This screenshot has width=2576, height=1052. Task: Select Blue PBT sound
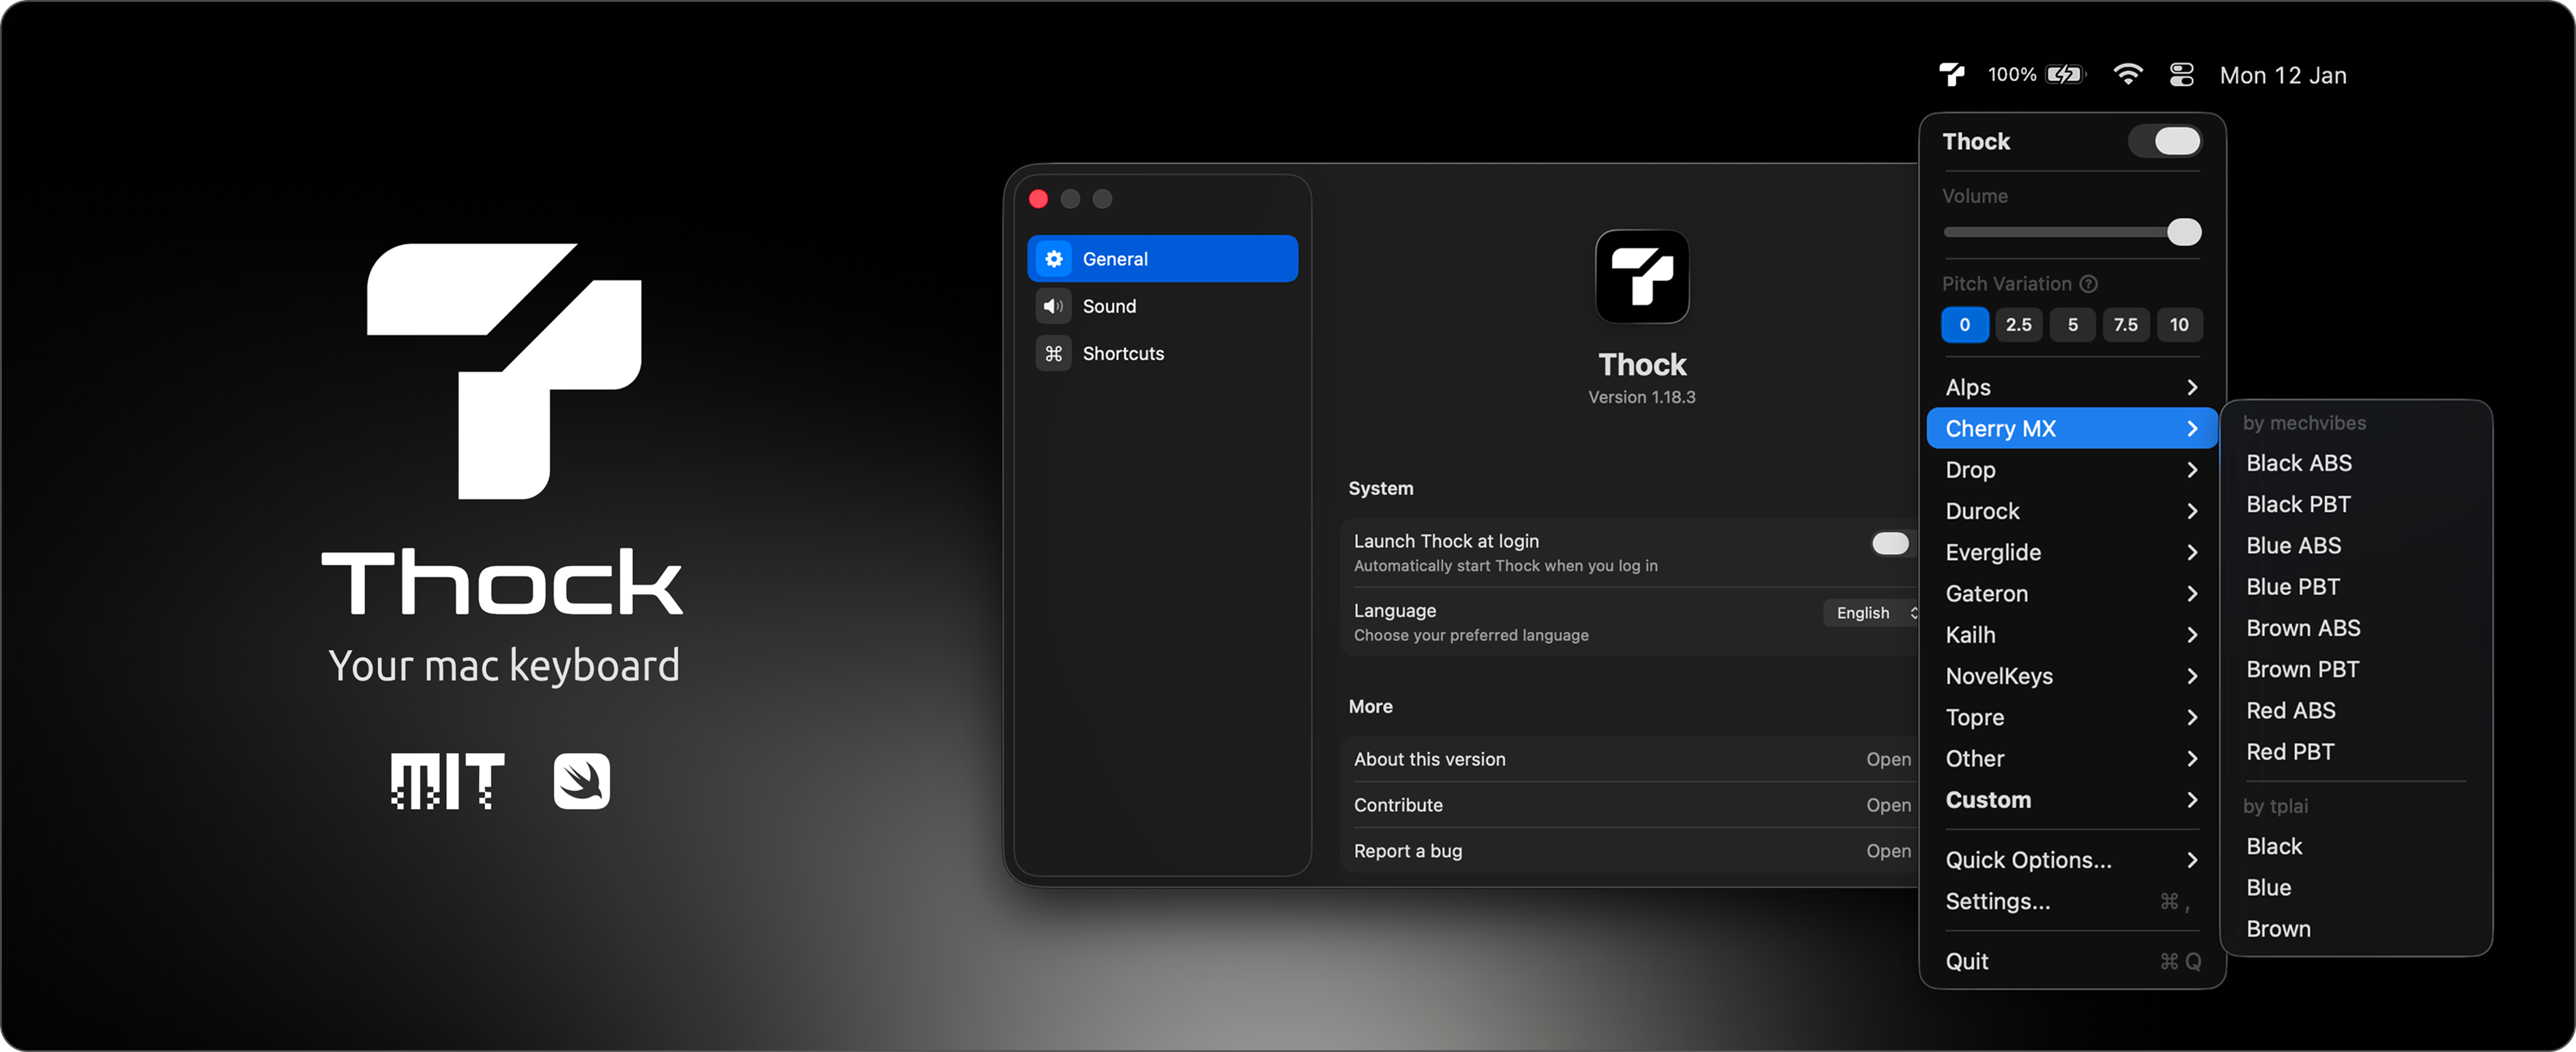coord(2355,587)
